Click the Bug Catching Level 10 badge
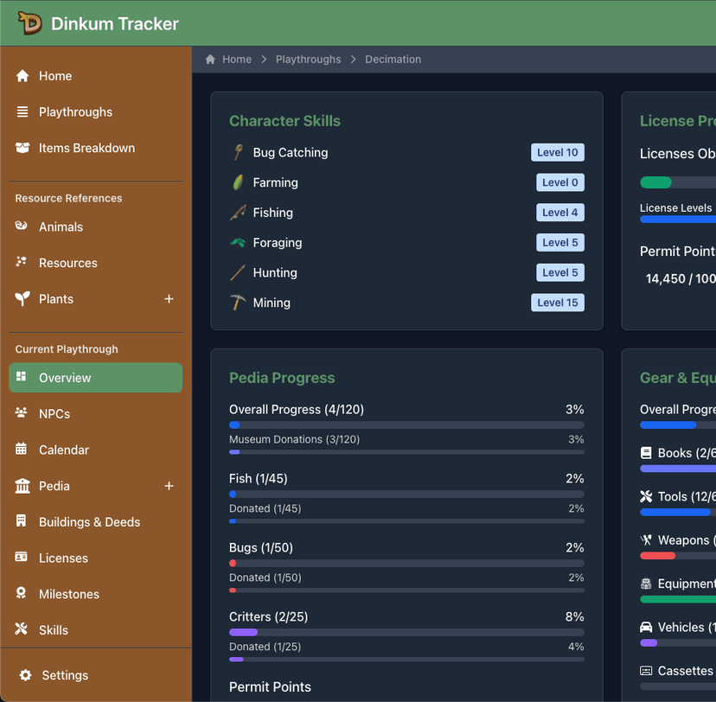Image resolution: width=716 pixels, height=702 pixels. click(557, 152)
